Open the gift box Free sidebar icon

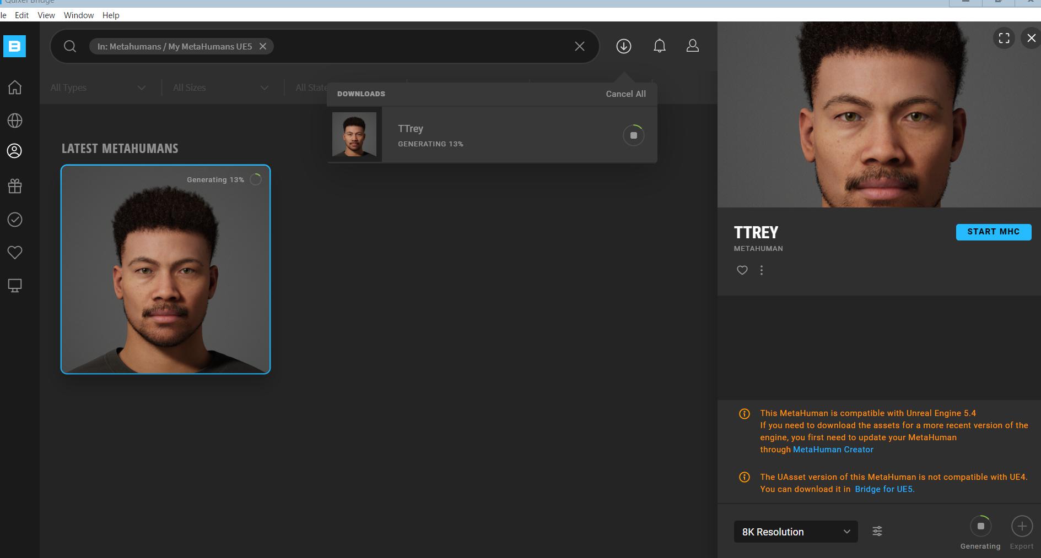(15, 187)
